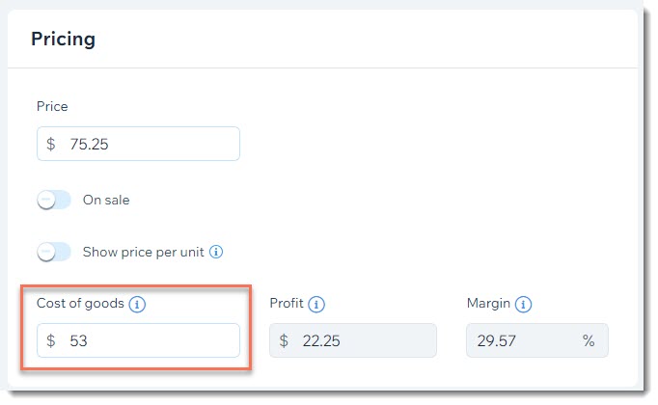Click the On sale label text
Image resolution: width=658 pixels, height=405 pixels.
[106, 200]
